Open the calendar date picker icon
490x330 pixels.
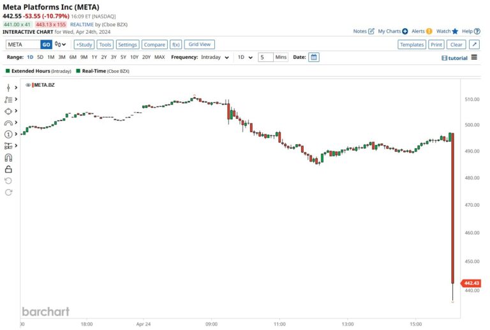pos(313,57)
